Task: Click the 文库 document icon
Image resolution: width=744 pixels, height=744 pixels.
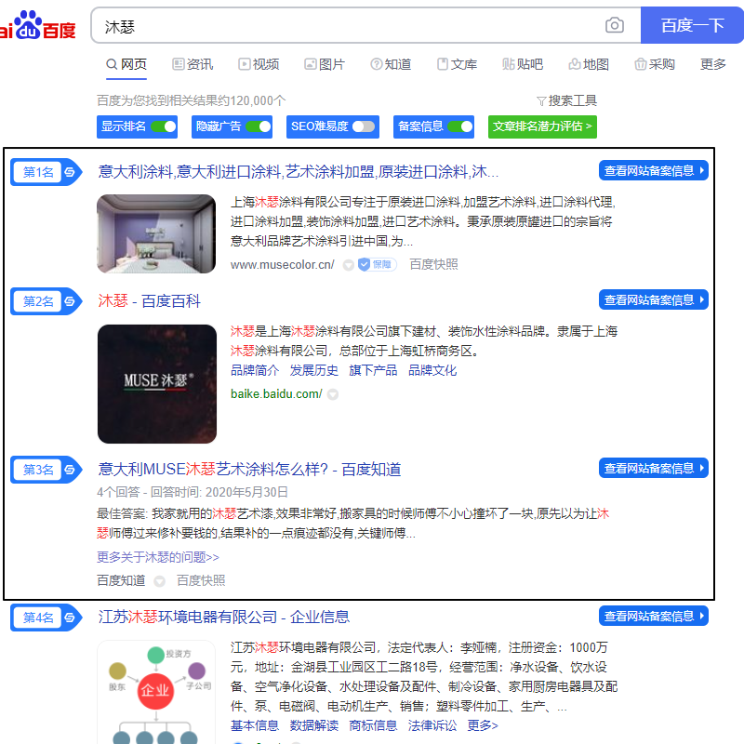Action: pos(443,64)
